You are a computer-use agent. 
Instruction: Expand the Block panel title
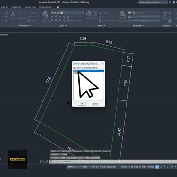(101, 26)
